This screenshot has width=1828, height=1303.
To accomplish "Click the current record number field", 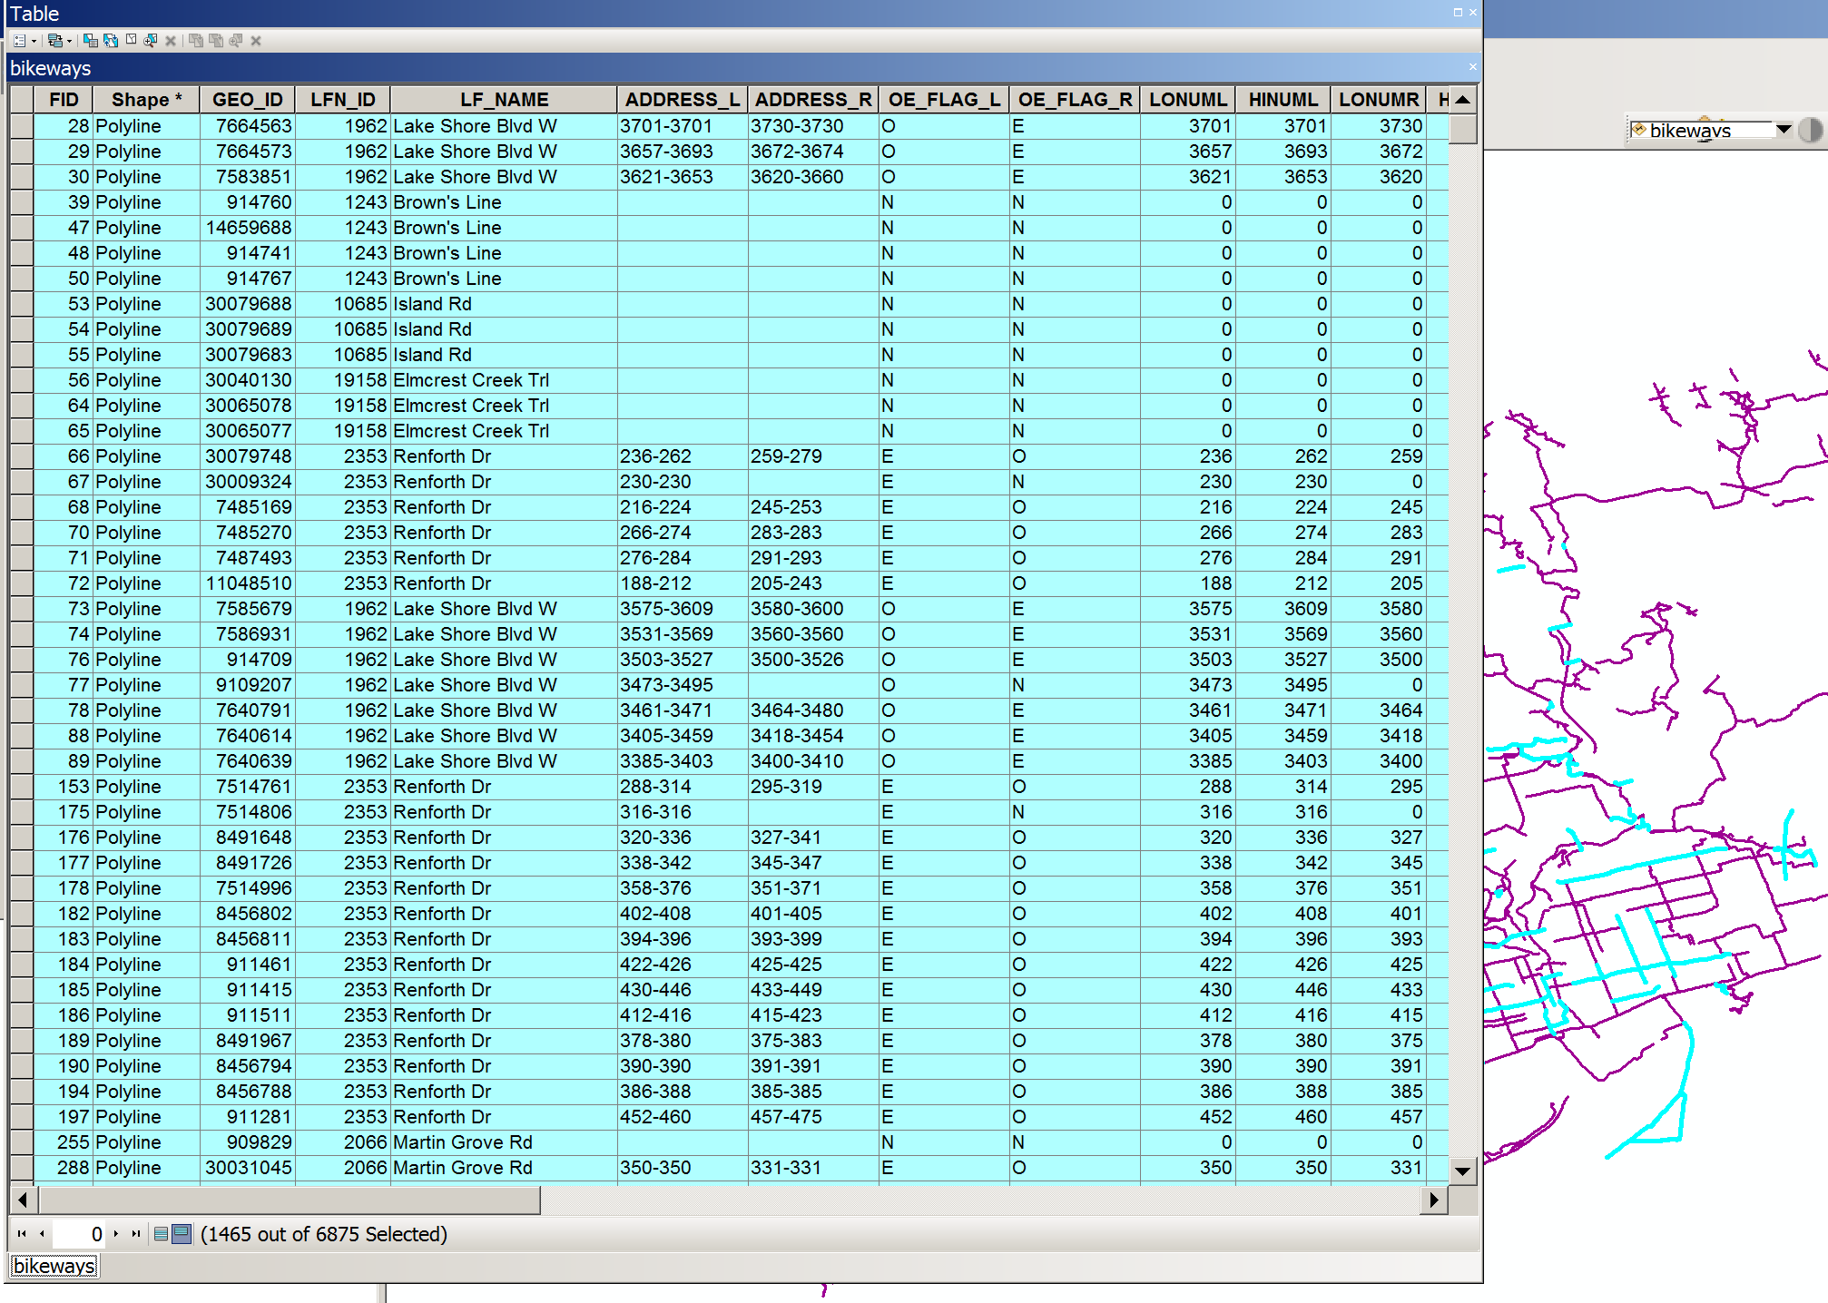I will [79, 1234].
